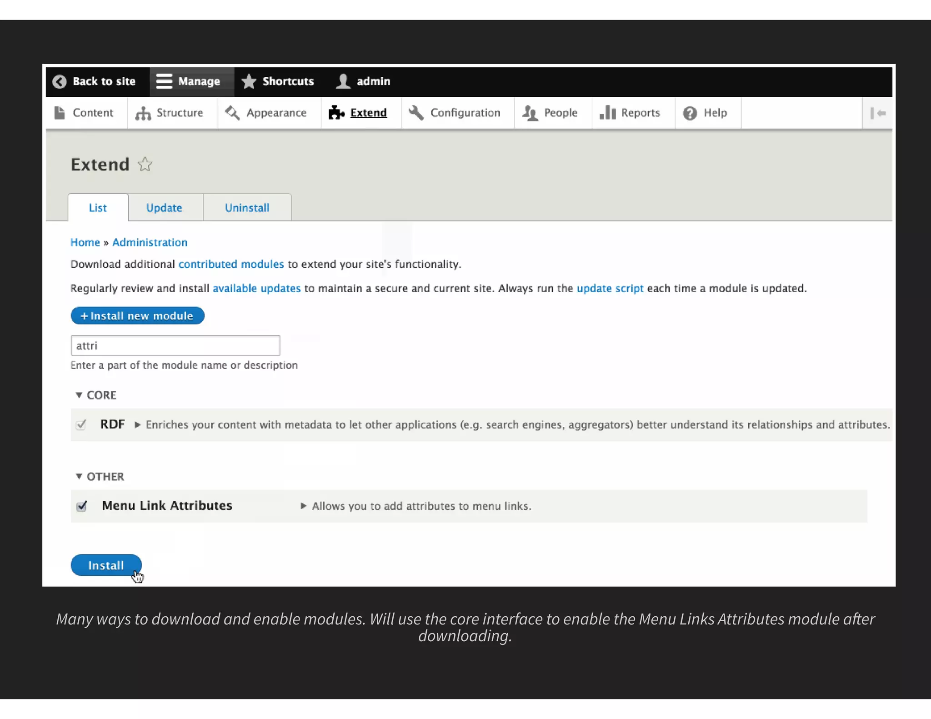Follow the Administration breadcrumb link

[150, 242]
